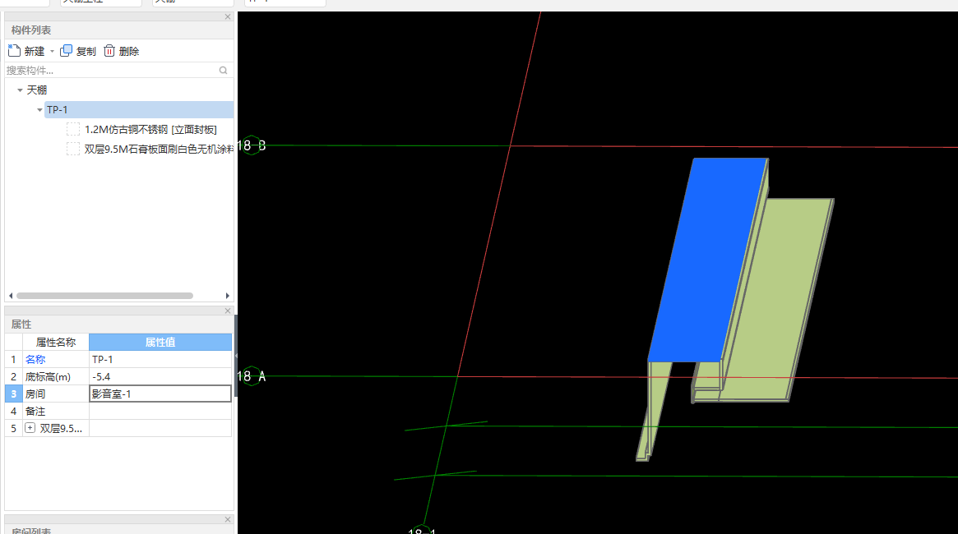
Task: Click the 备注 property label
Action: pyautogui.click(x=35, y=412)
